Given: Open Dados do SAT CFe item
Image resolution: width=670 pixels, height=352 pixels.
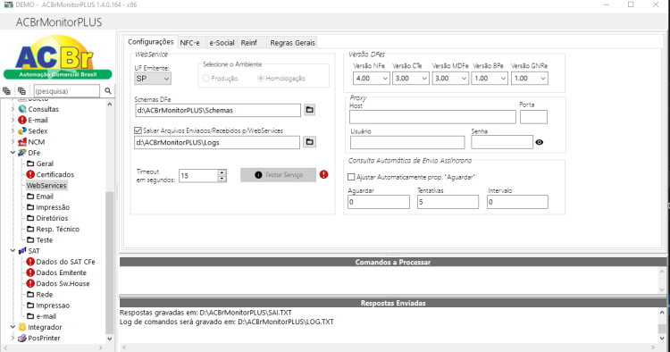Looking at the screenshot, I should (61, 262).
